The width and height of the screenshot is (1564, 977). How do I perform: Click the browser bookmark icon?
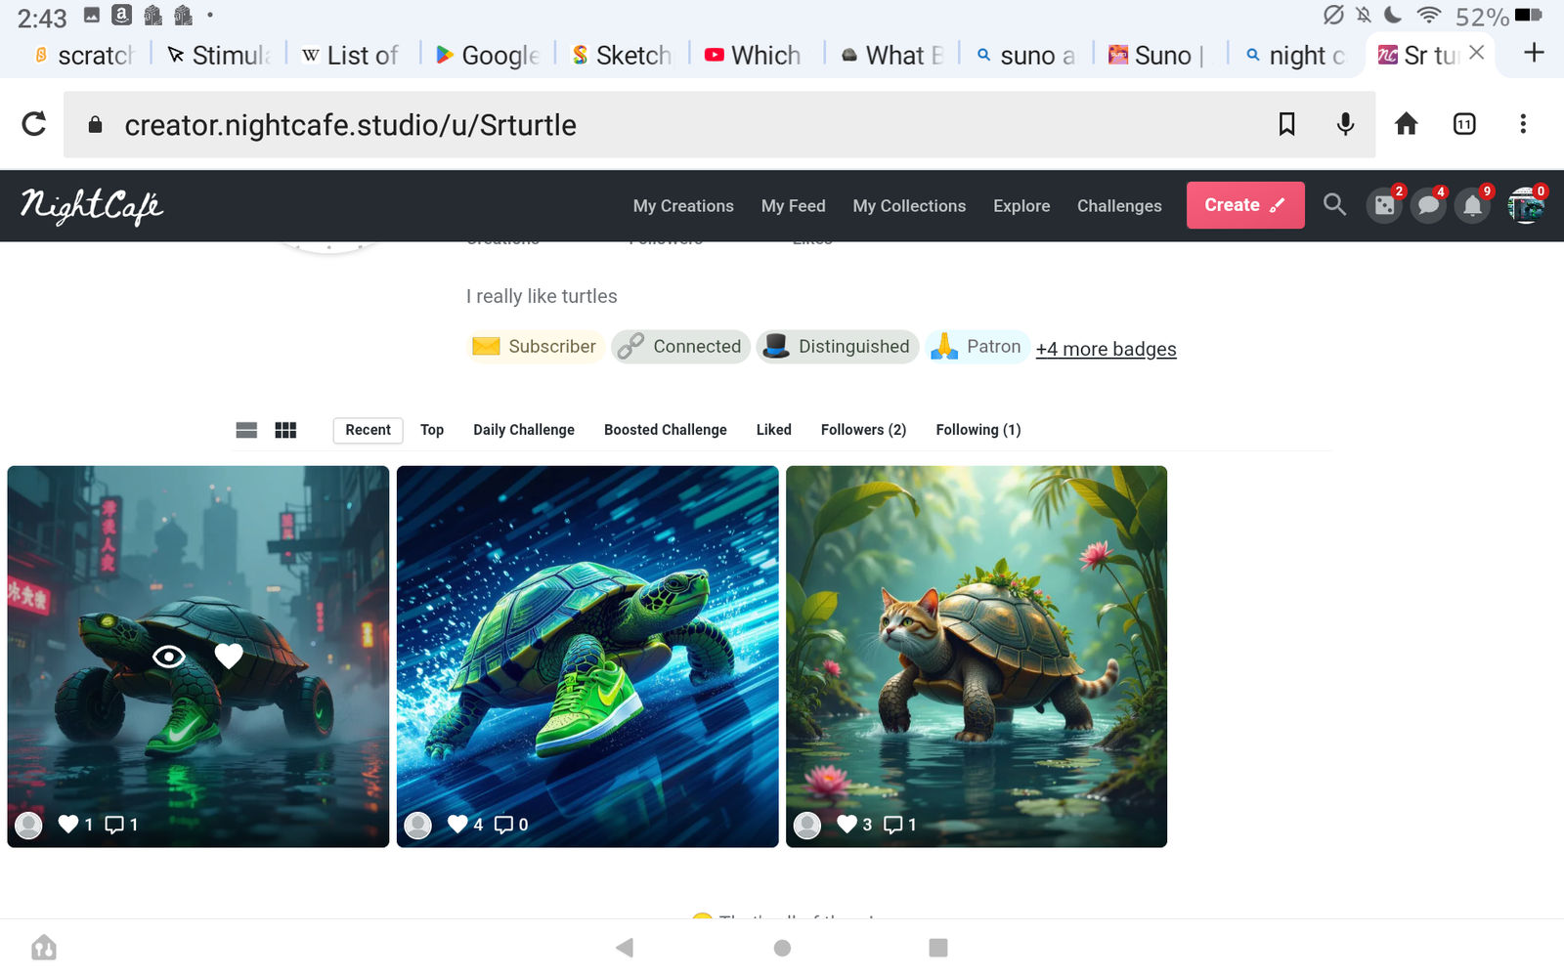1286,124
